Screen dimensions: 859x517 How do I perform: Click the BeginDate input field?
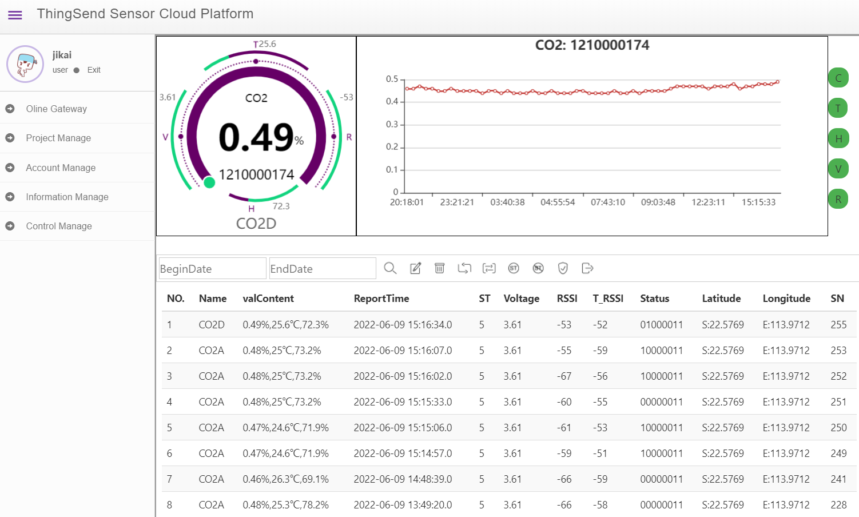click(x=212, y=268)
